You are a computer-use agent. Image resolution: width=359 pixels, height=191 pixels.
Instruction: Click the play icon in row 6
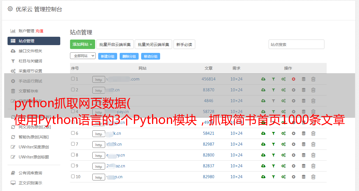293,133
